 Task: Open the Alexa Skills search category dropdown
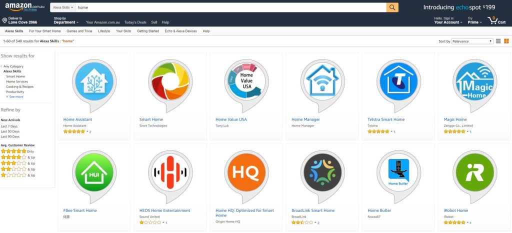click(x=62, y=7)
